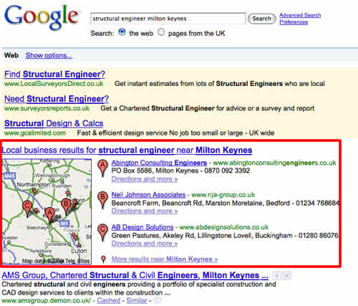Select "pages from the UK" radio button
The width and height of the screenshot is (358, 306).
point(161,32)
